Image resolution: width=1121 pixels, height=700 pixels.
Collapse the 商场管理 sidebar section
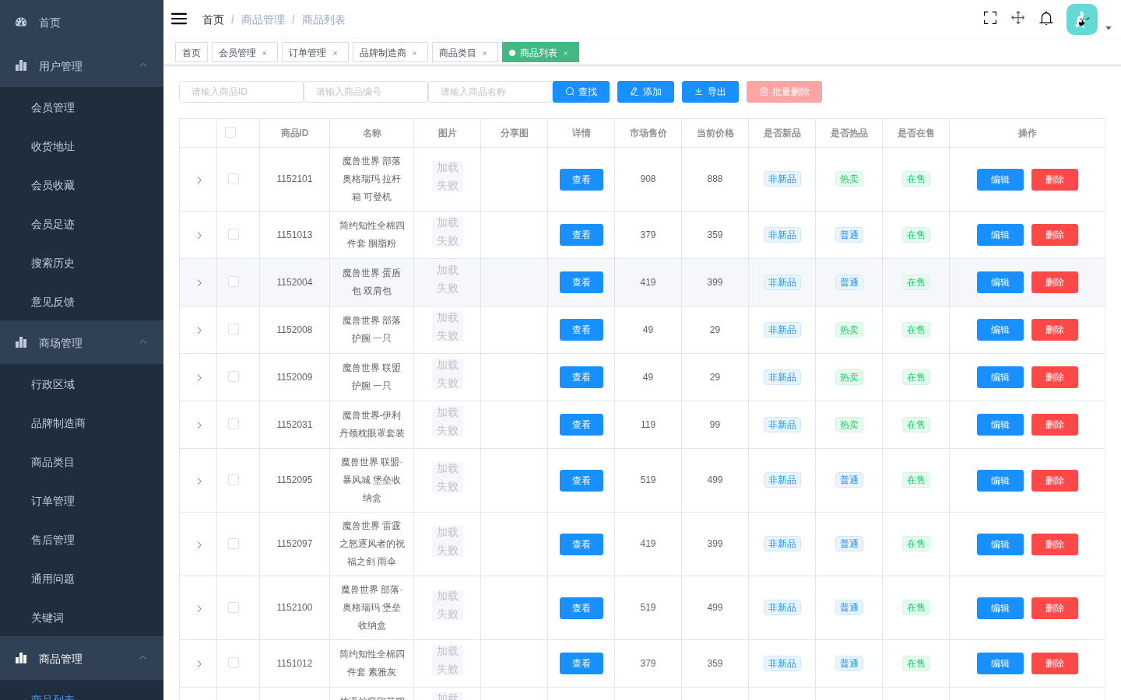point(82,342)
